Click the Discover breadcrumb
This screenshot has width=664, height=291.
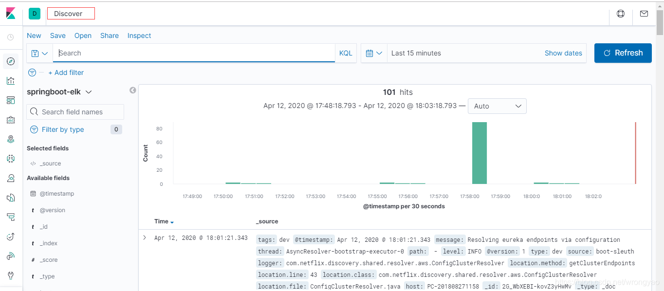tap(68, 14)
